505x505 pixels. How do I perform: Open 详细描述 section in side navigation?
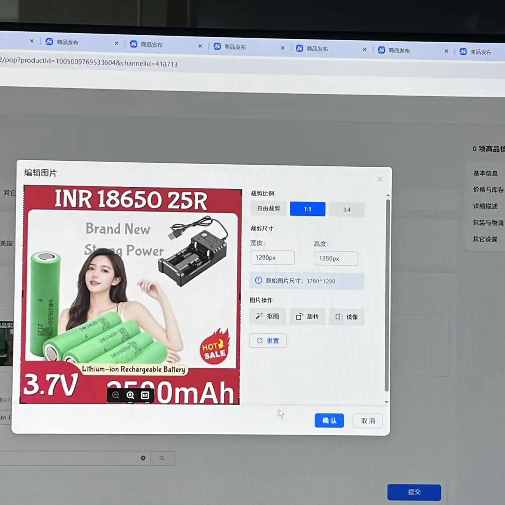(x=486, y=206)
